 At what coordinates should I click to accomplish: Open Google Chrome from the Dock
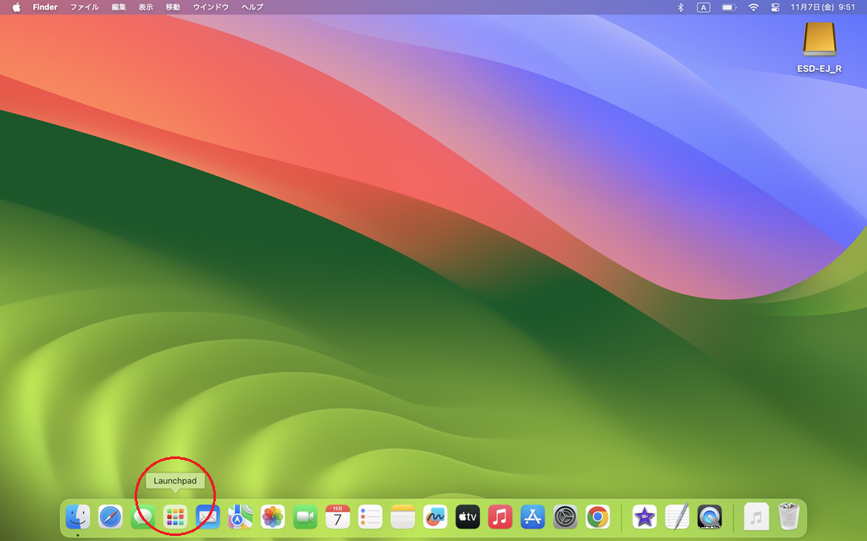pos(598,516)
